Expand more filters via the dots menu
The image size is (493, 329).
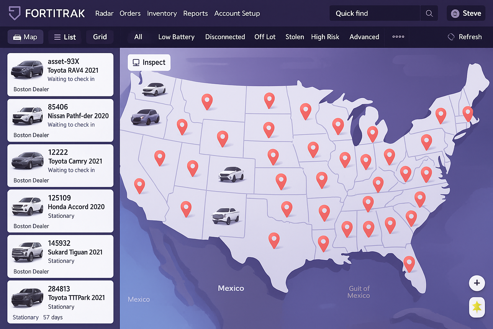(x=398, y=37)
